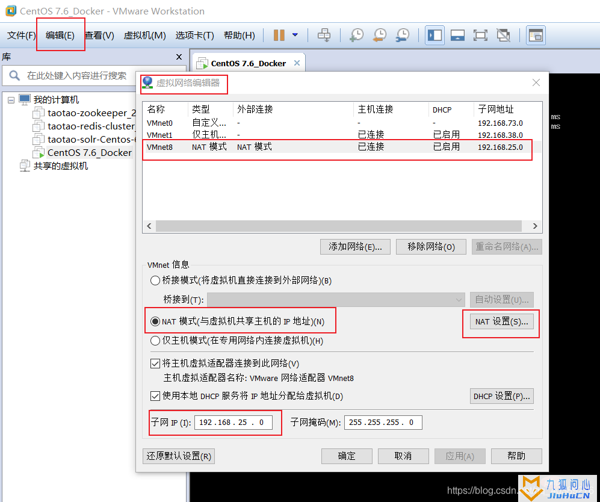This screenshot has width=600, height=502.
Task: Open NAT 设置(S)... button
Action: coord(502,322)
